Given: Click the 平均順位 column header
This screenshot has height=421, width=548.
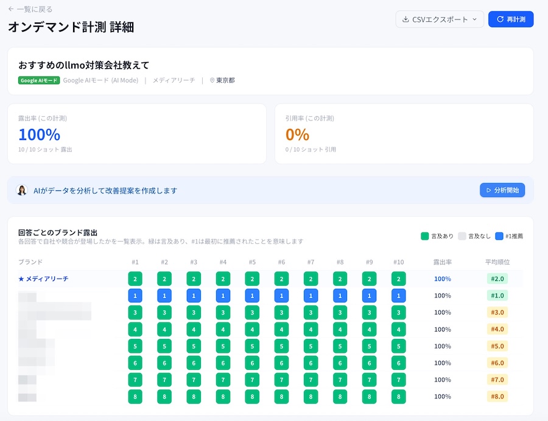Looking at the screenshot, I should (497, 262).
